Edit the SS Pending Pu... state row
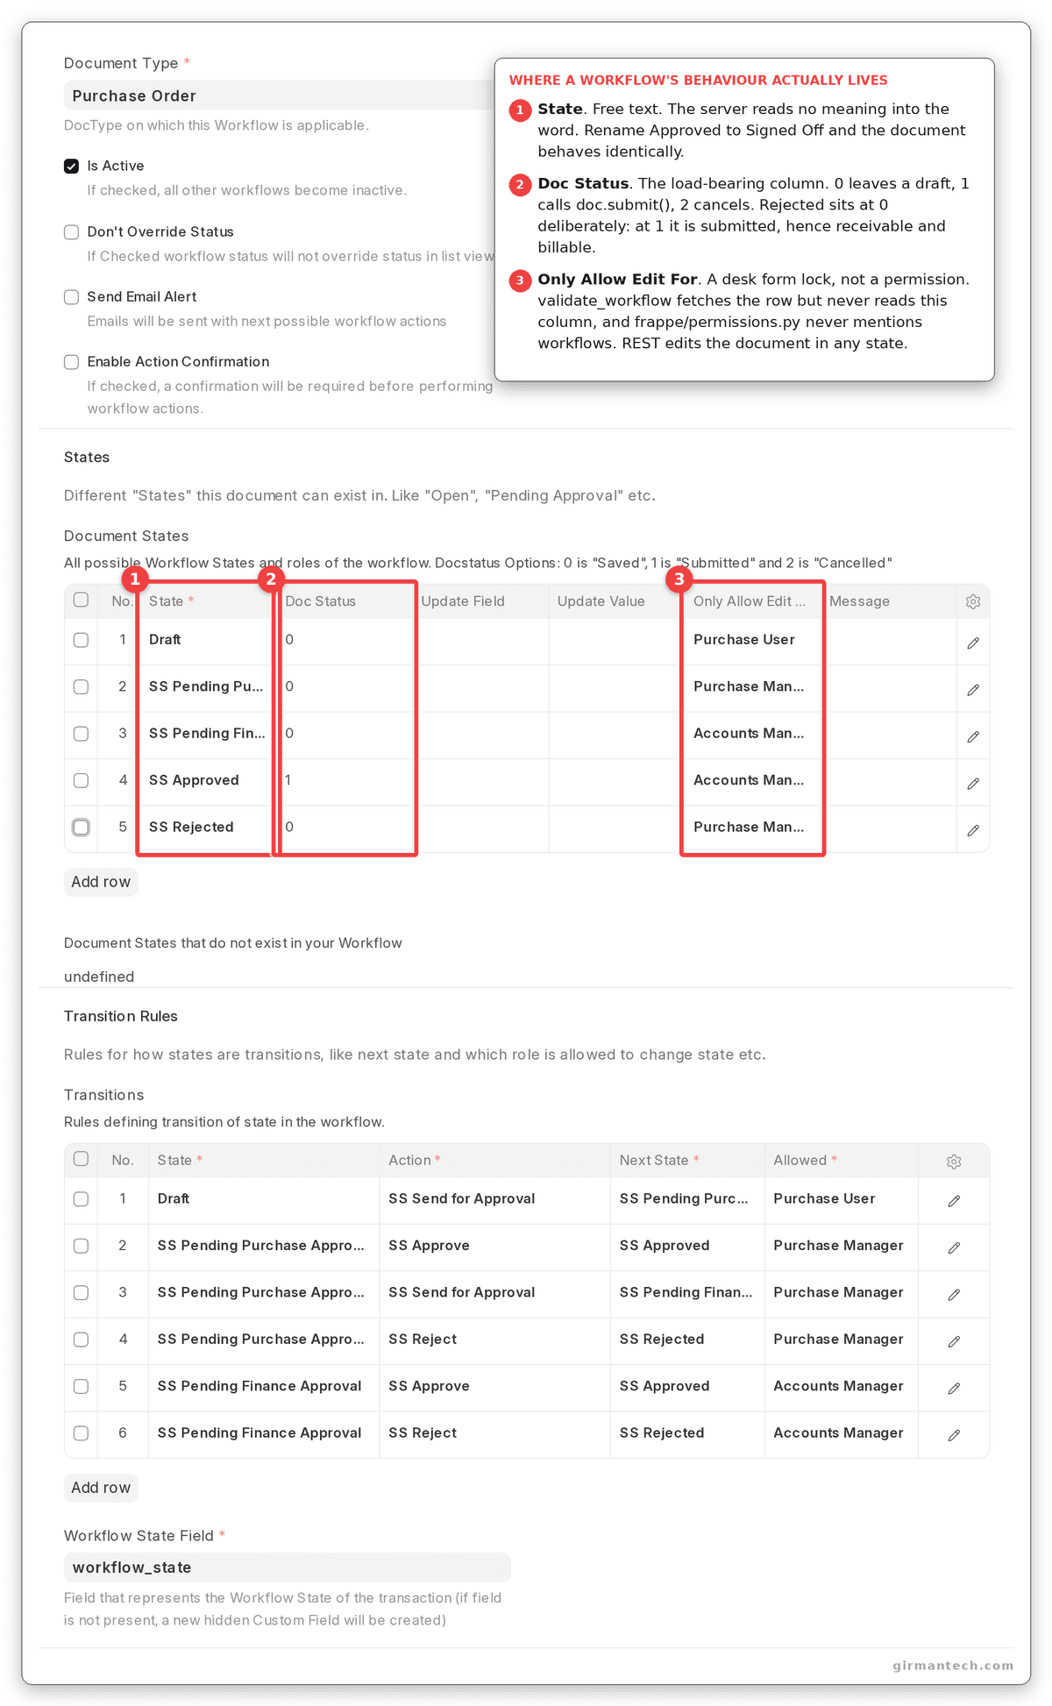Viewport: 1052px width, 1706px height. coord(973,690)
